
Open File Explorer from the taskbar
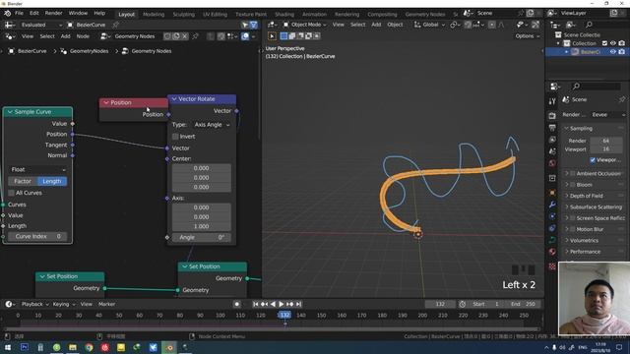click(x=73, y=347)
